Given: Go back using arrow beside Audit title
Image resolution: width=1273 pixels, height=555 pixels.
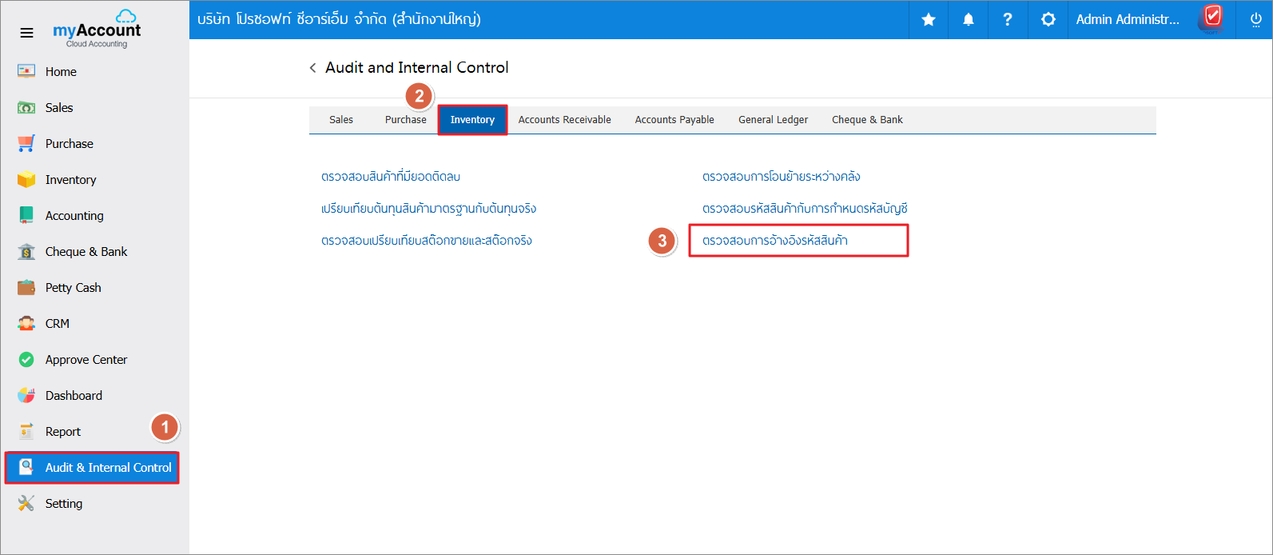Looking at the screenshot, I should point(312,68).
